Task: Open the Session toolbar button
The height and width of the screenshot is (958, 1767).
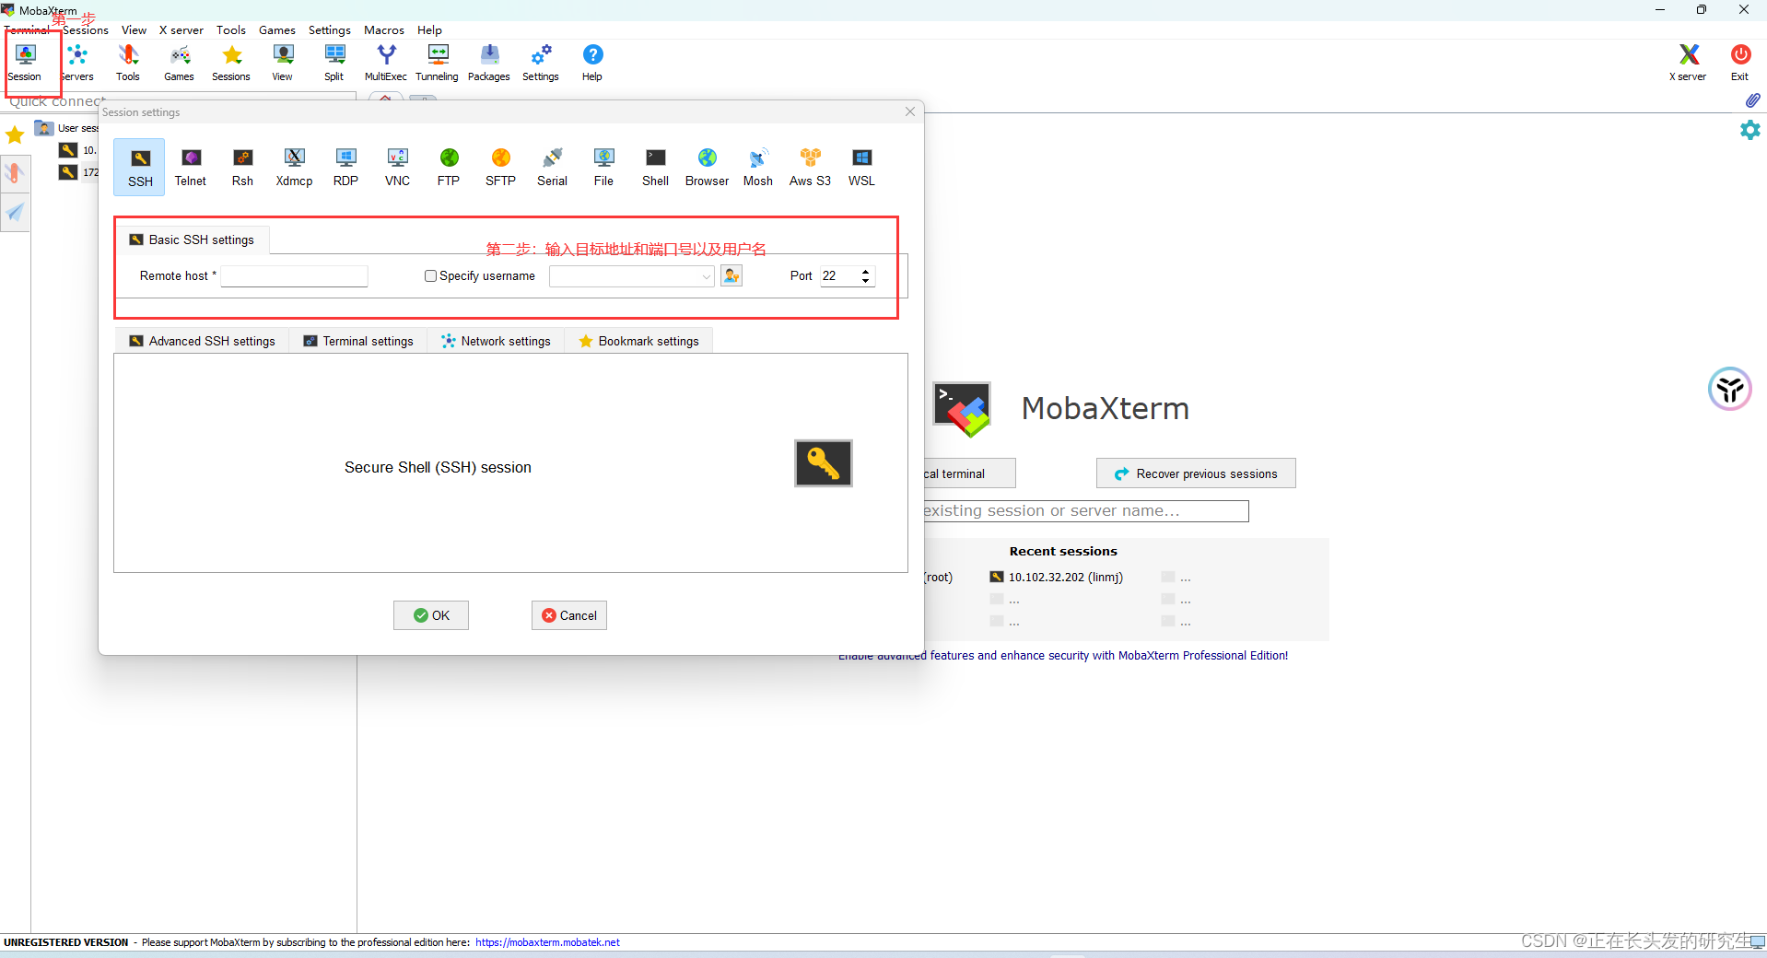Action: click(25, 63)
